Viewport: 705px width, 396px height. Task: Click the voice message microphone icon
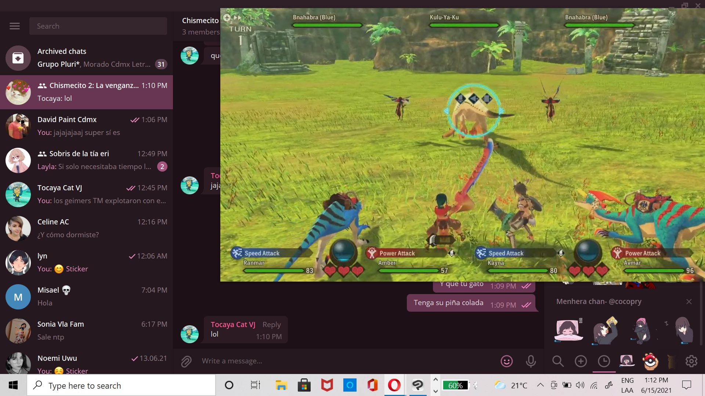[531, 361]
